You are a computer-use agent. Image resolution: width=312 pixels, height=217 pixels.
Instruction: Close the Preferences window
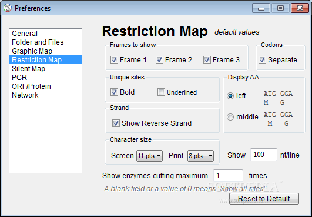point(300,8)
